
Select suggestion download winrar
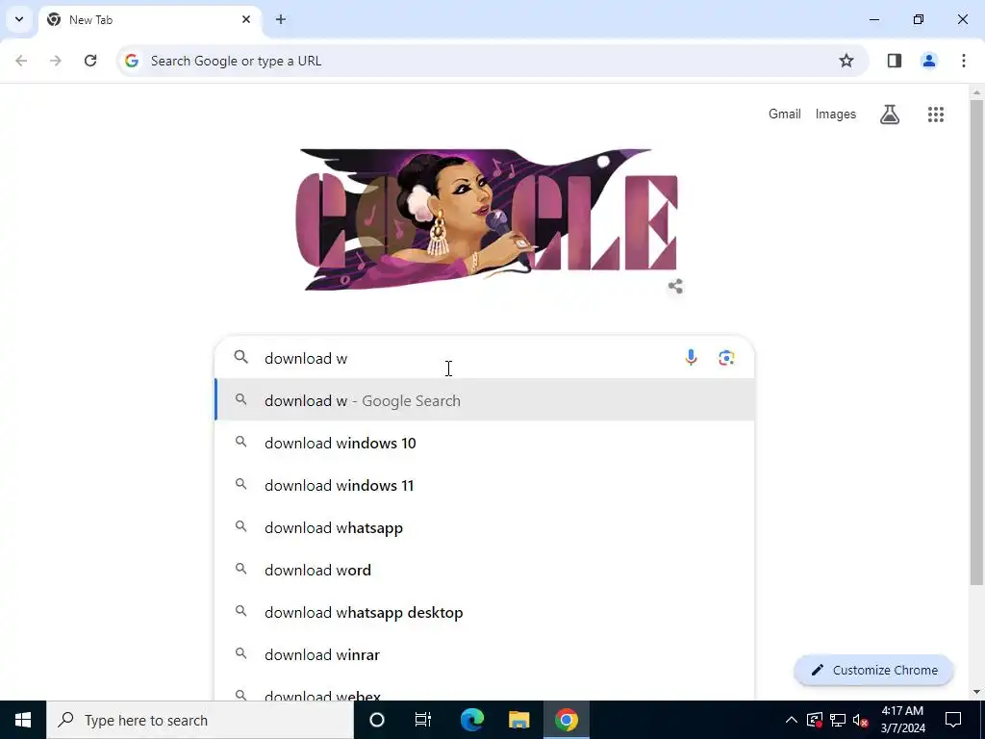pos(485,654)
